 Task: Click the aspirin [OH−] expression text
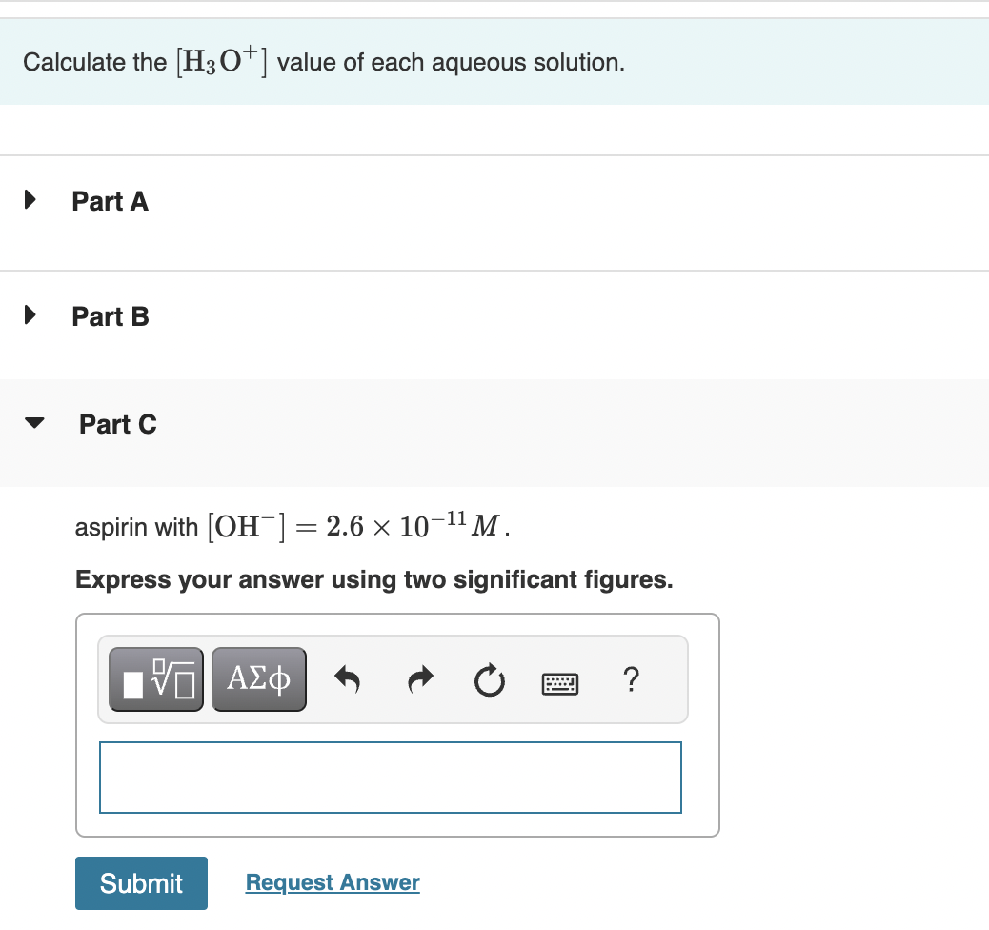point(291,525)
